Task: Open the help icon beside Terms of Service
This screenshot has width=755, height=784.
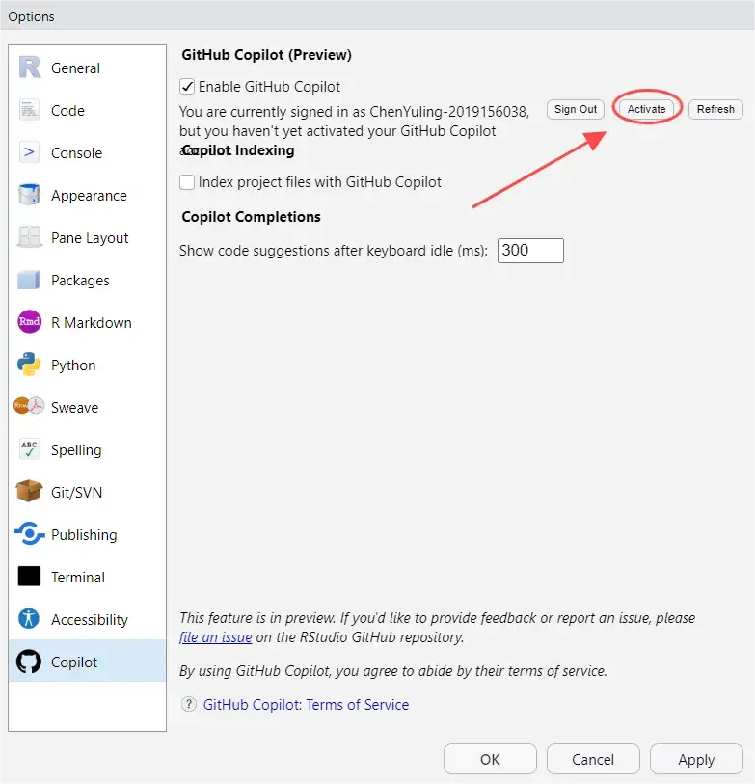Action: [x=189, y=705]
